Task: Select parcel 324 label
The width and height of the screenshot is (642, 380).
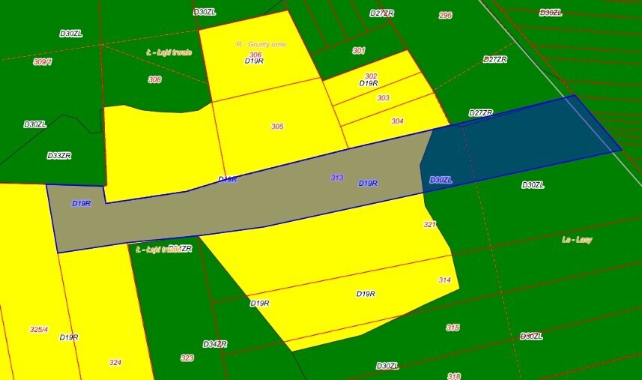Action: click(115, 363)
